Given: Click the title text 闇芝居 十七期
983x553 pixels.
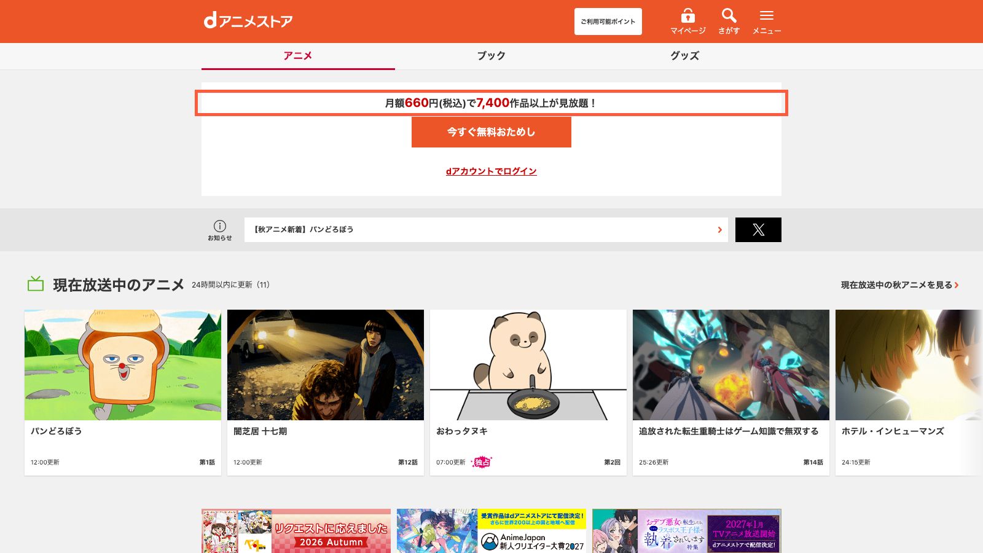Looking at the screenshot, I should (260, 431).
